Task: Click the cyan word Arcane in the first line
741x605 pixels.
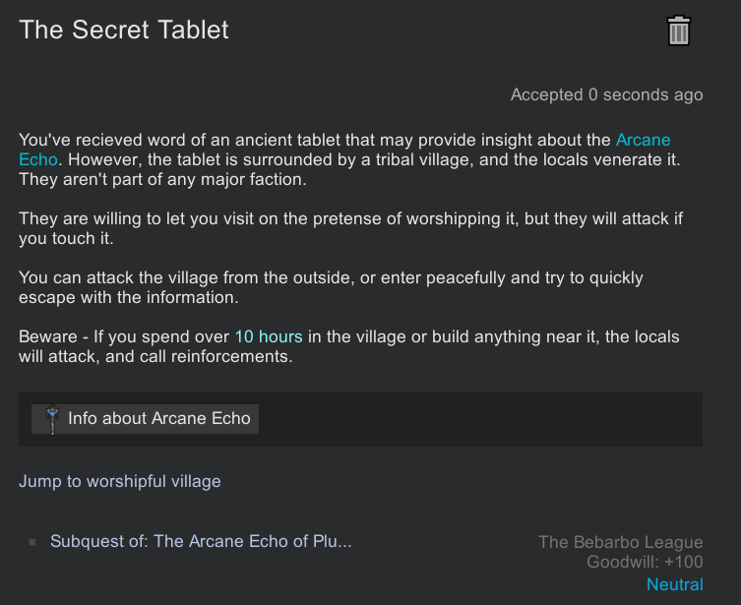Action: [644, 140]
